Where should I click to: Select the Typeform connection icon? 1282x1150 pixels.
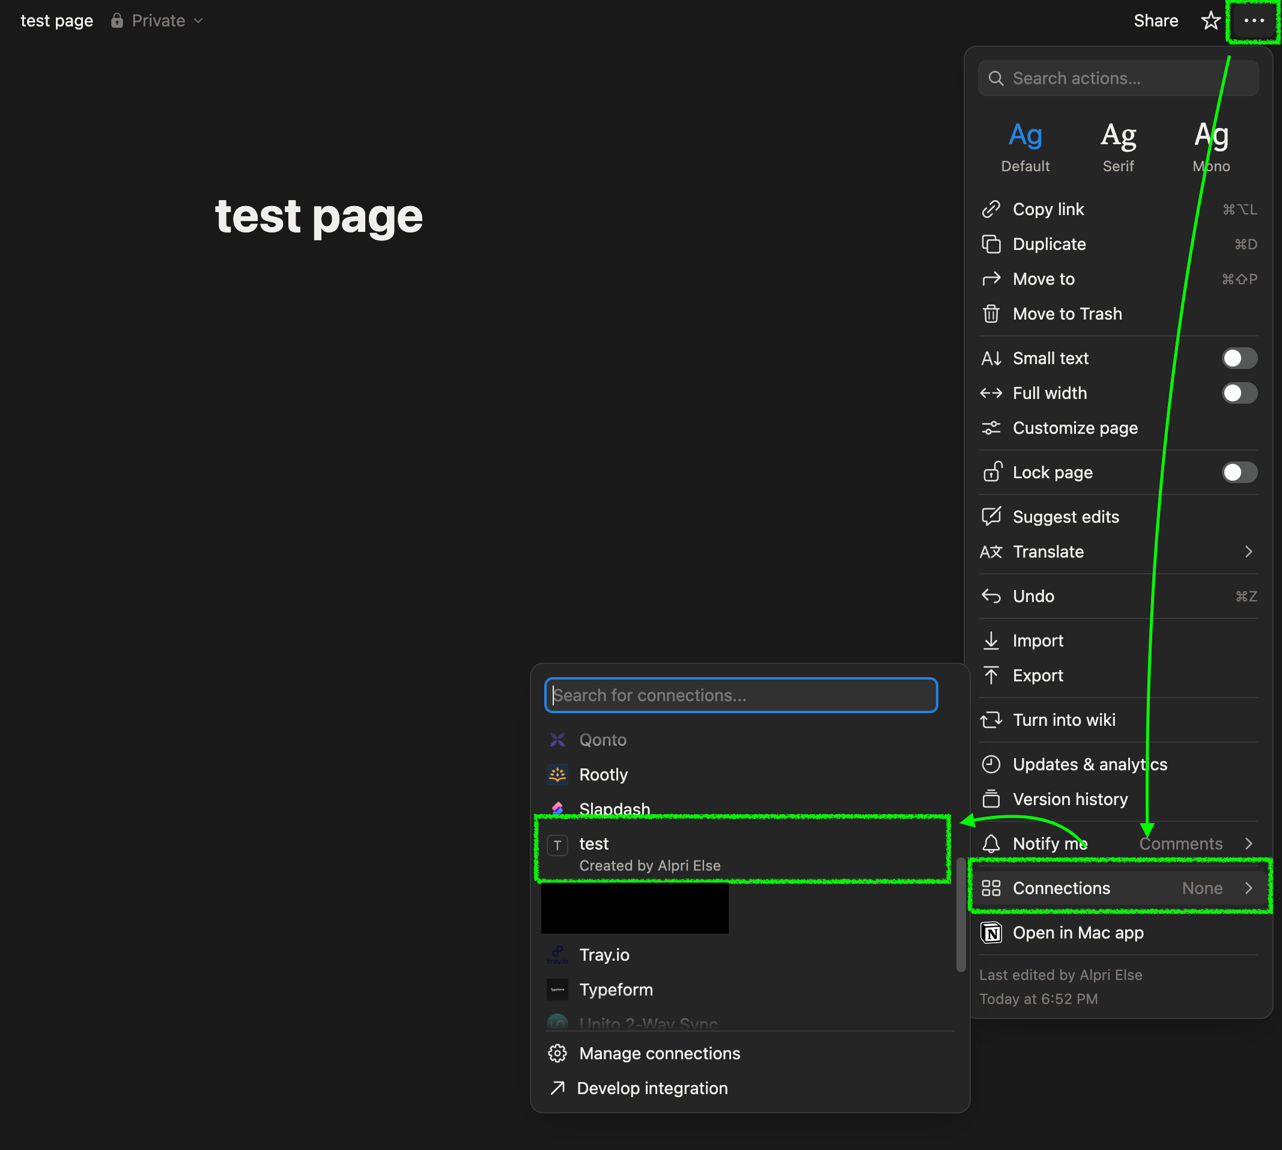558,990
